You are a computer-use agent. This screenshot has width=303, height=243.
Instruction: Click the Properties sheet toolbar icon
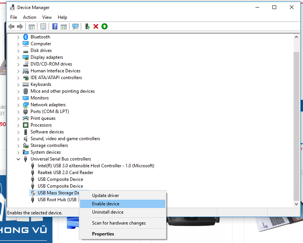tap(43, 26)
